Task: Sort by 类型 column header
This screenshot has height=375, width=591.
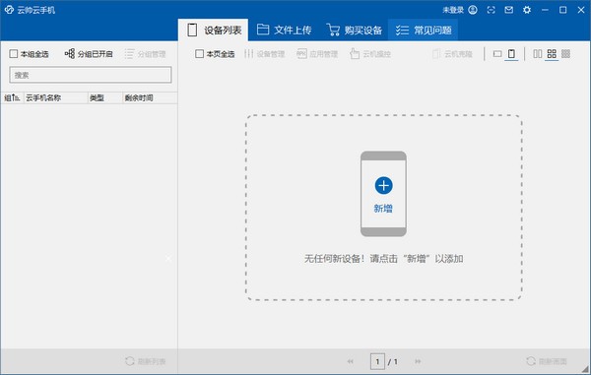Action: point(105,97)
